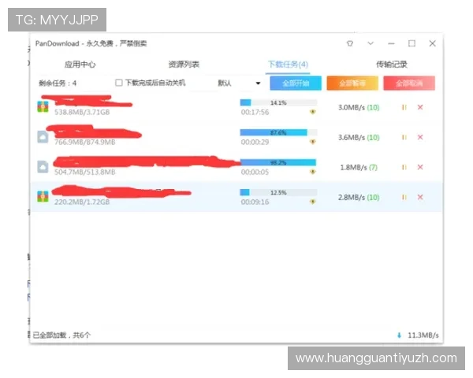Click the 3.0MB/s (10) speed text

[359, 108]
